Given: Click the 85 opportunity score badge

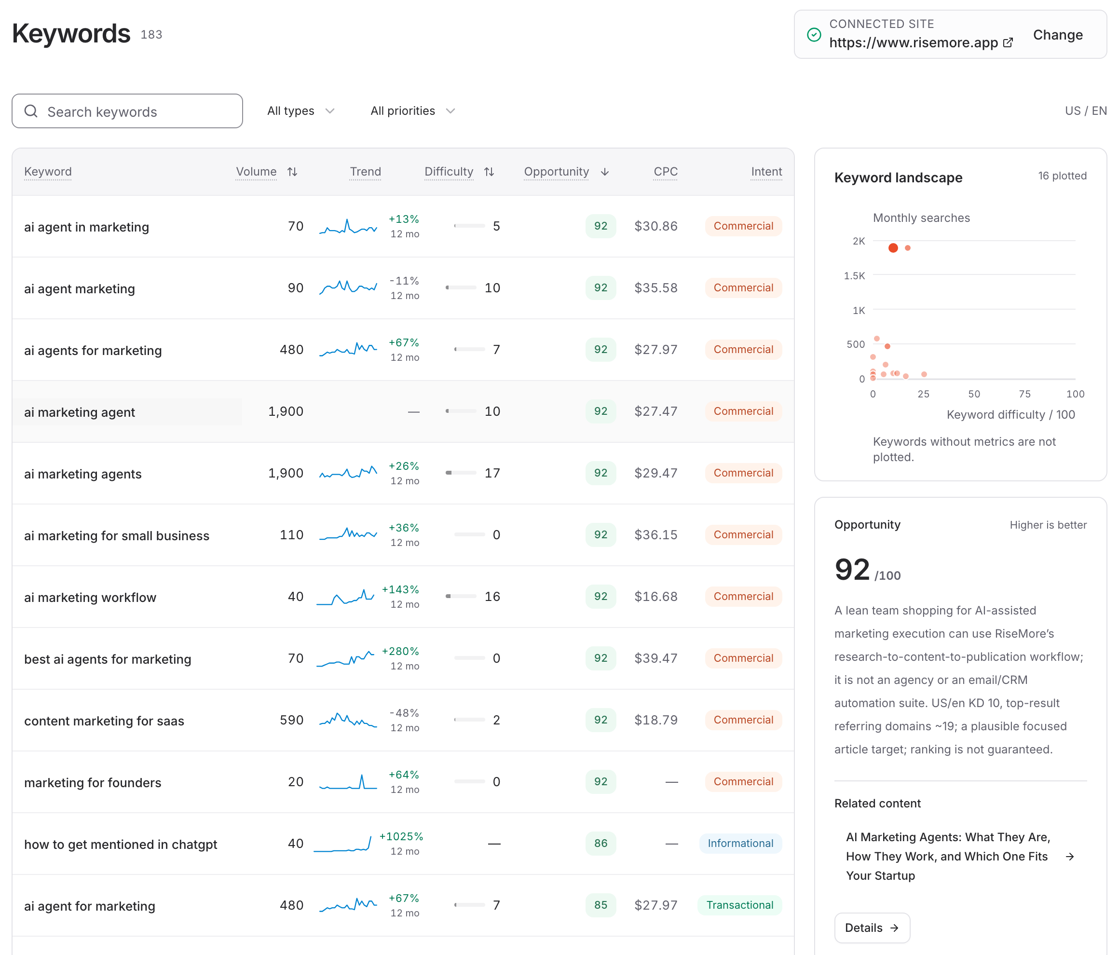Looking at the screenshot, I should 600,905.
